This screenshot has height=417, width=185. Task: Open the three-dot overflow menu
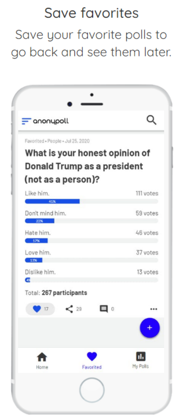(x=154, y=309)
